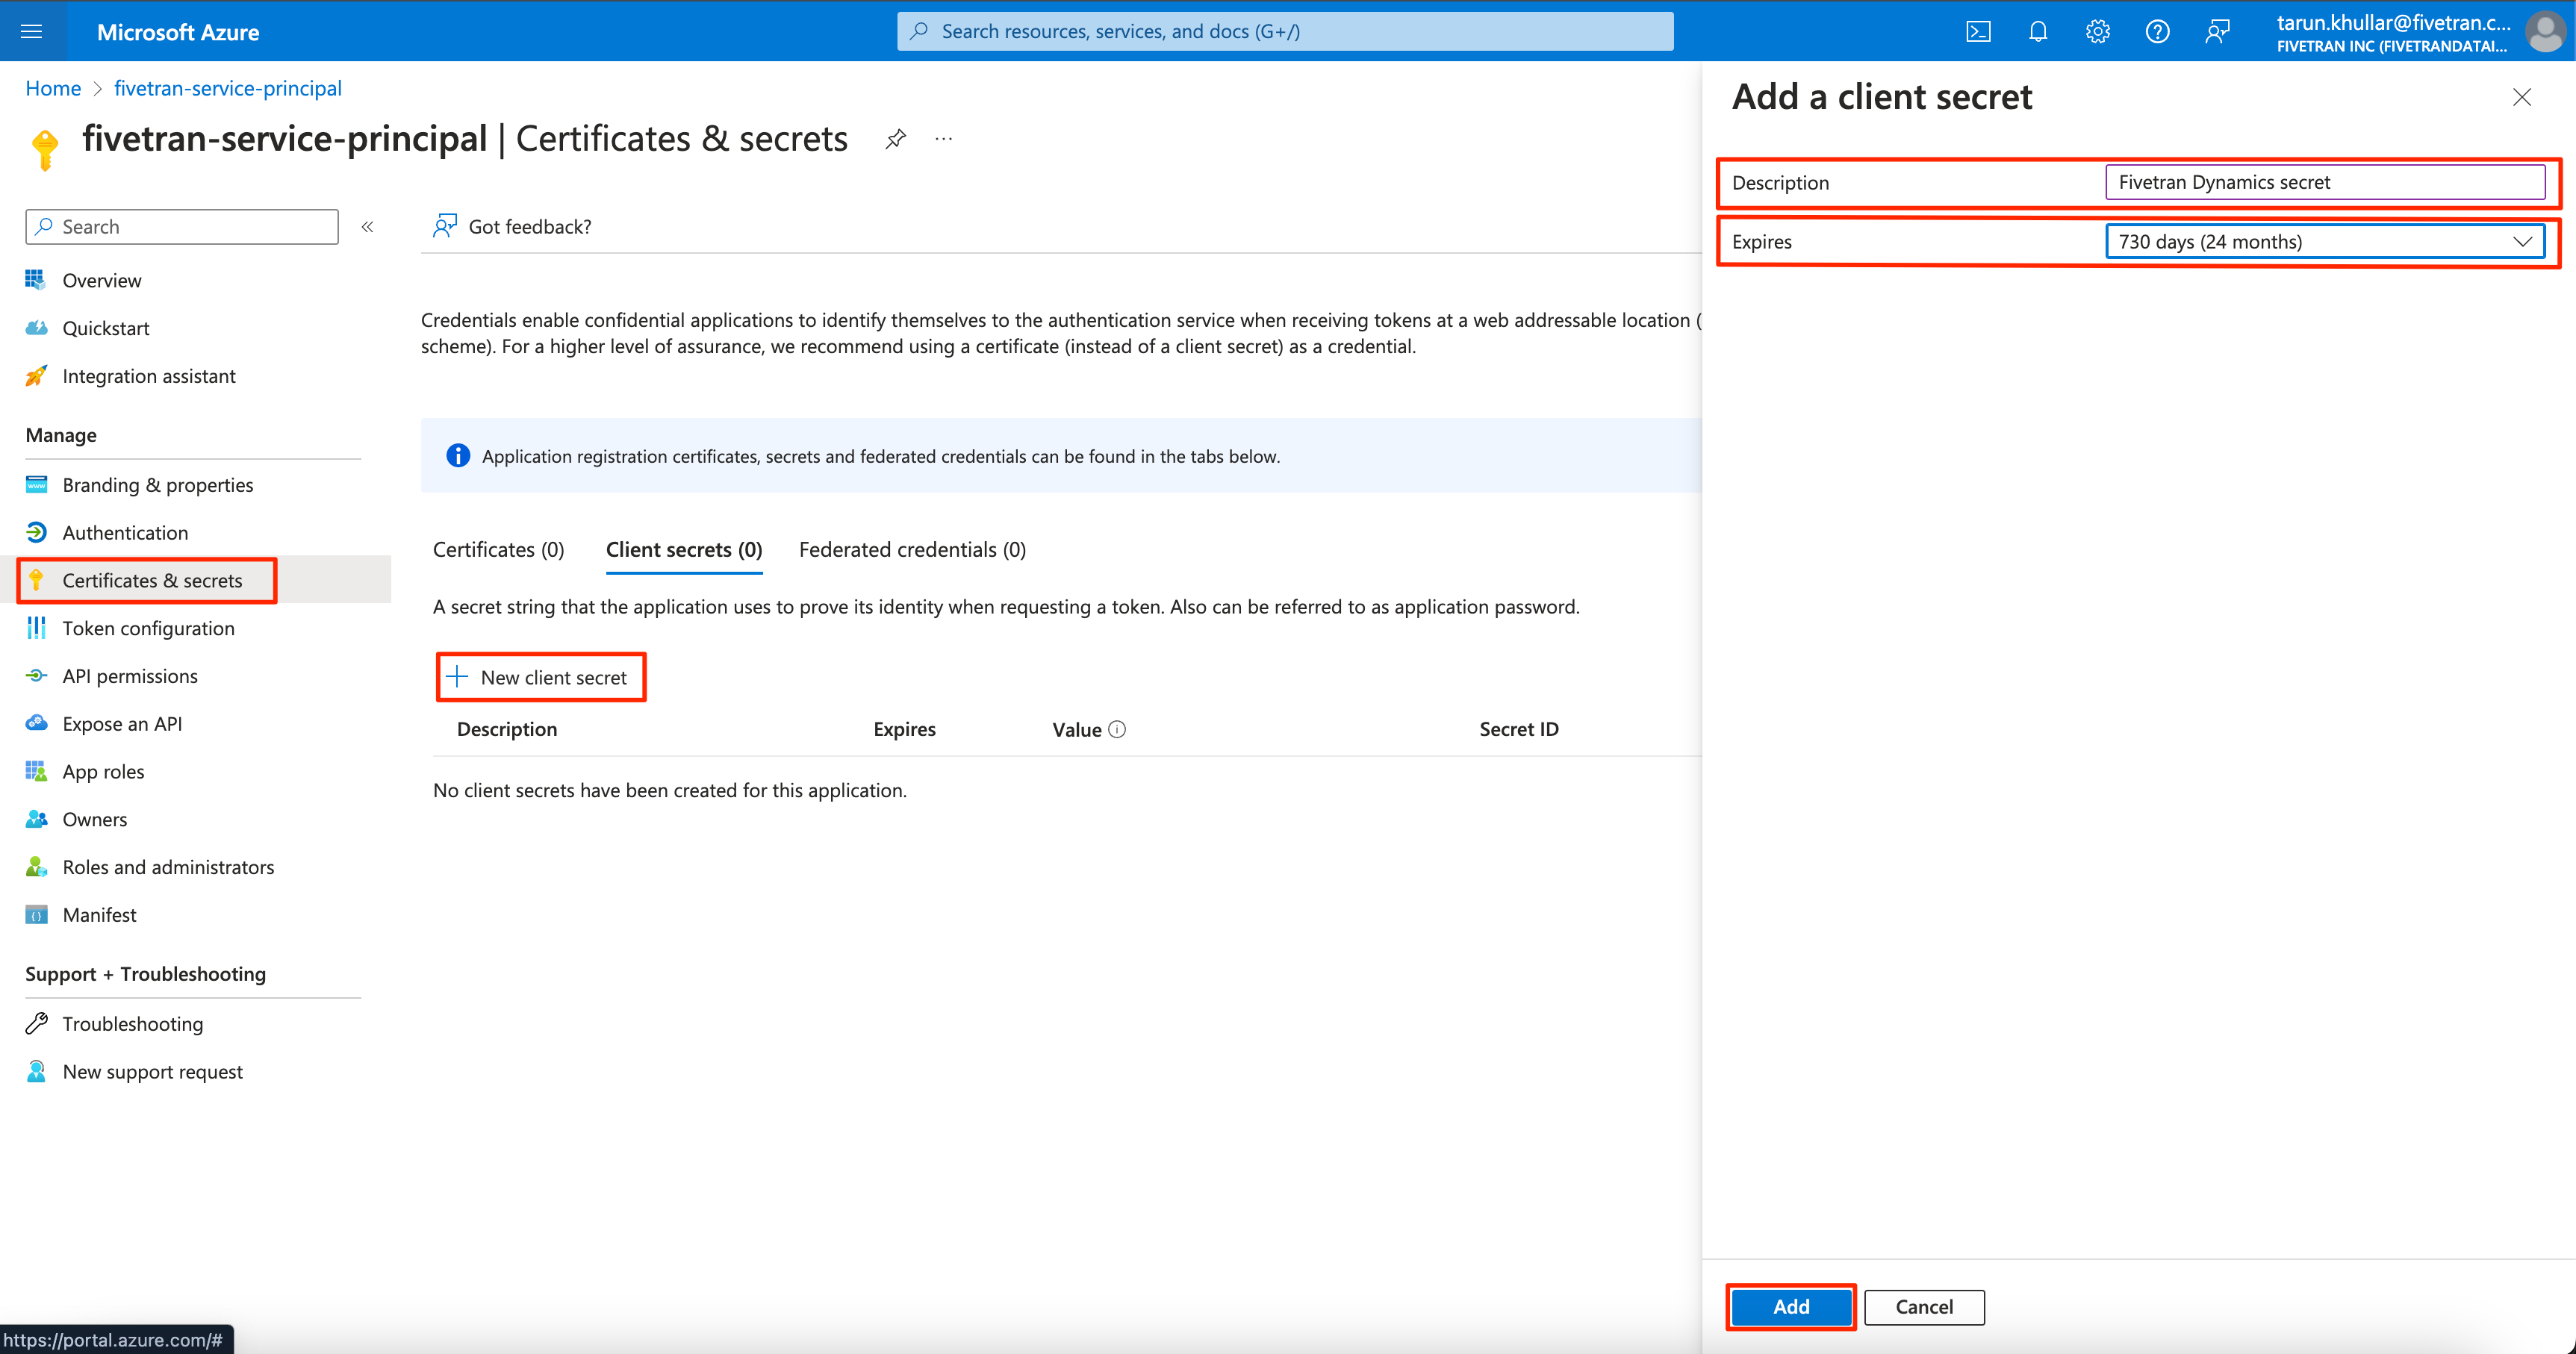Click the New support request icon
The image size is (2576, 1354).
[x=37, y=1070]
